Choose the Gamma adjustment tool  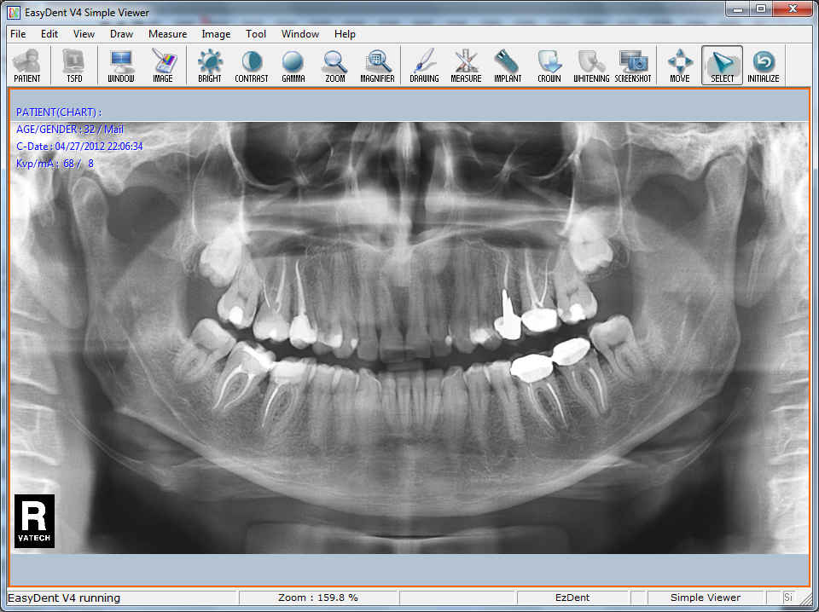(293, 66)
